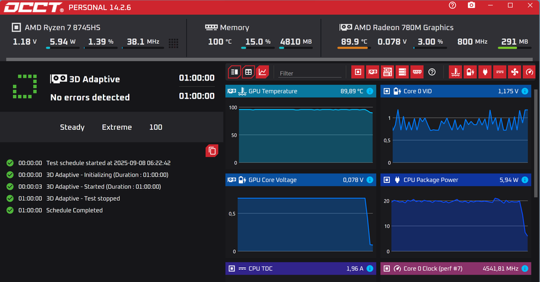
Task: Switch monitoring to table grid view
Action: tap(248, 72)
